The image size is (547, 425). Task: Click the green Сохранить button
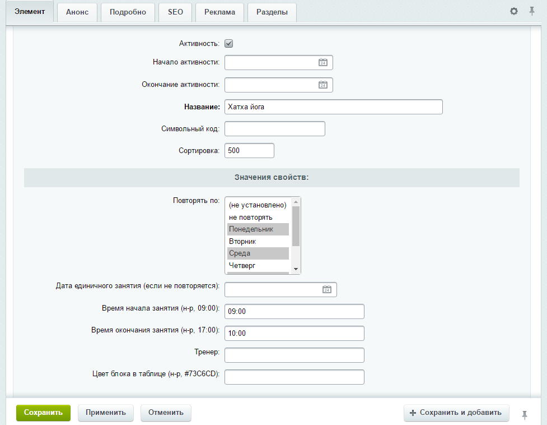(x=43, y=413)
